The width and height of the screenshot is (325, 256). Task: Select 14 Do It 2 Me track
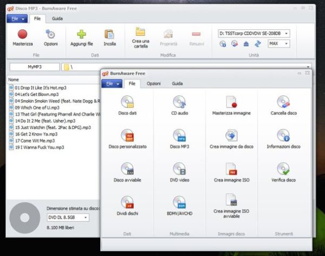click(x=42, y=121)
